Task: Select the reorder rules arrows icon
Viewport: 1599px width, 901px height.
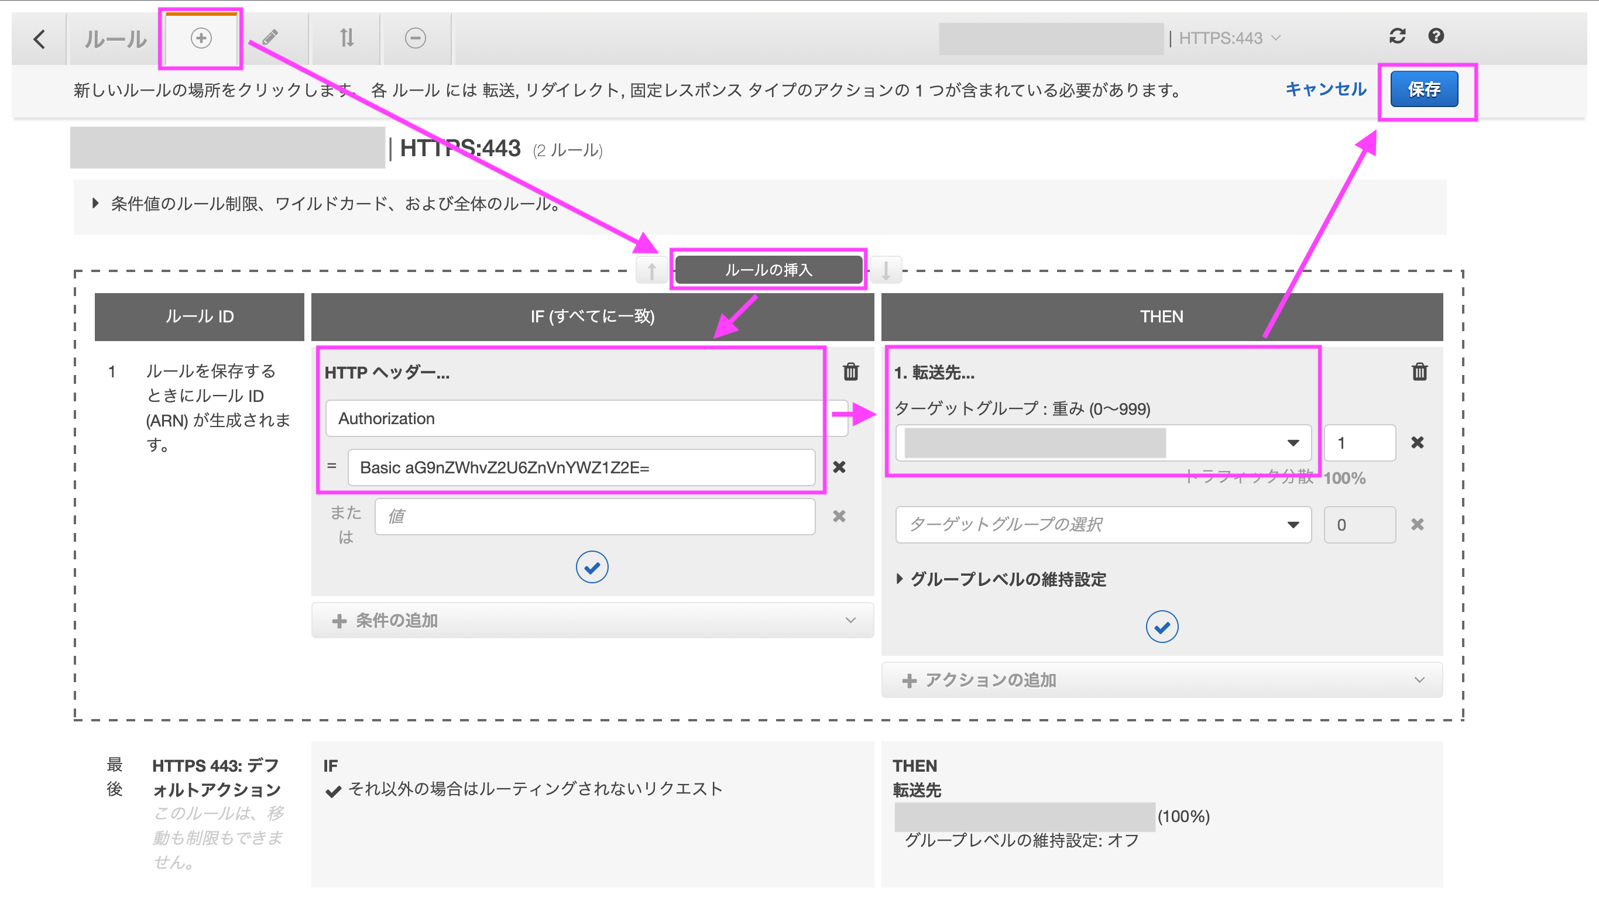Action: pyautogui.click(x=346, y=39)
